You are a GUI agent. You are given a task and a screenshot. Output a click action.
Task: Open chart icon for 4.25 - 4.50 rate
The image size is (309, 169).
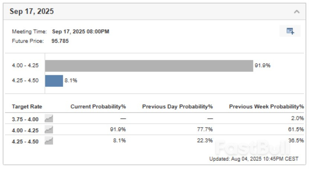click(x=49, y=141)
